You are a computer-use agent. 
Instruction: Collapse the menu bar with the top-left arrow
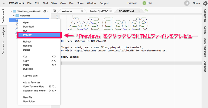pos(3,3)
